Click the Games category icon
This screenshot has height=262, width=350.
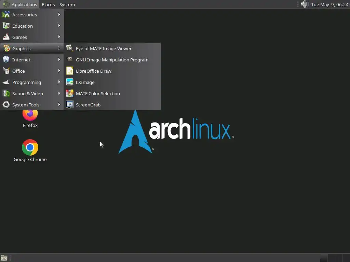[x=6, y=37]
